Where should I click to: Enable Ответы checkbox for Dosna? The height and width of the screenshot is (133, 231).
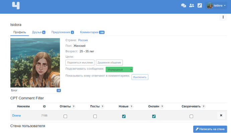65,116
